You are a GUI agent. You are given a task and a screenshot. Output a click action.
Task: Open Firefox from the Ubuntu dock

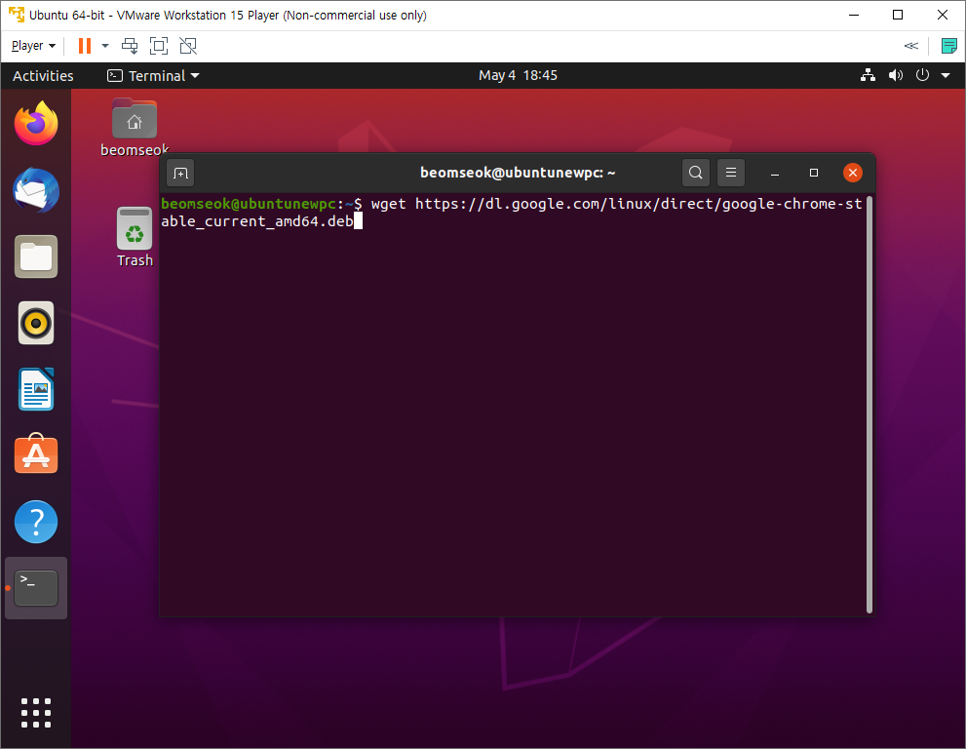tap(36, 123)
